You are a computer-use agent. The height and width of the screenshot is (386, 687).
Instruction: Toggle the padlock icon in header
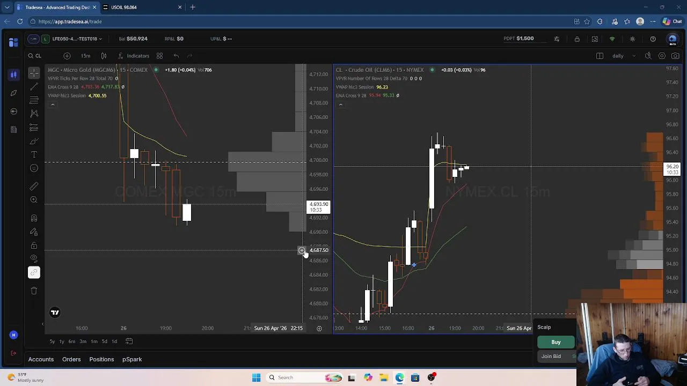click(577, 39)
